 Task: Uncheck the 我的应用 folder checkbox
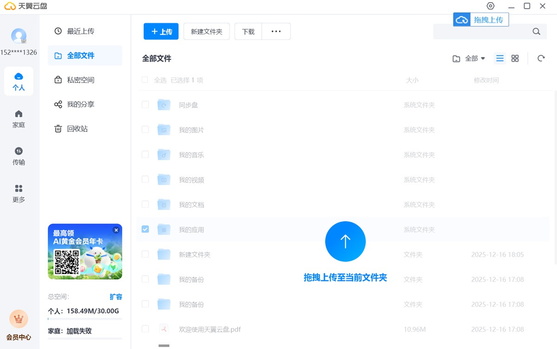pyautogui.click(x=145, y=229)
